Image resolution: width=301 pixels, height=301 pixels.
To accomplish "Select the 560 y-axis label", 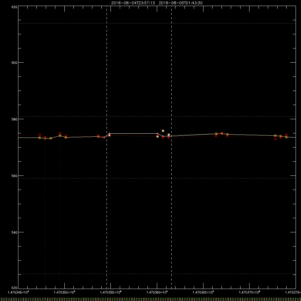I will coord(14,176).
